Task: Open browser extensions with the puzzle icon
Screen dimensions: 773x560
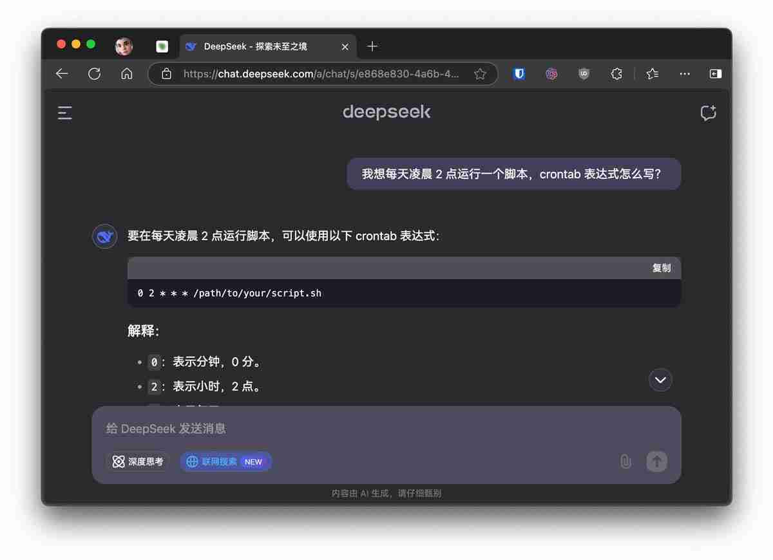Action: click(x=616, y=73)
